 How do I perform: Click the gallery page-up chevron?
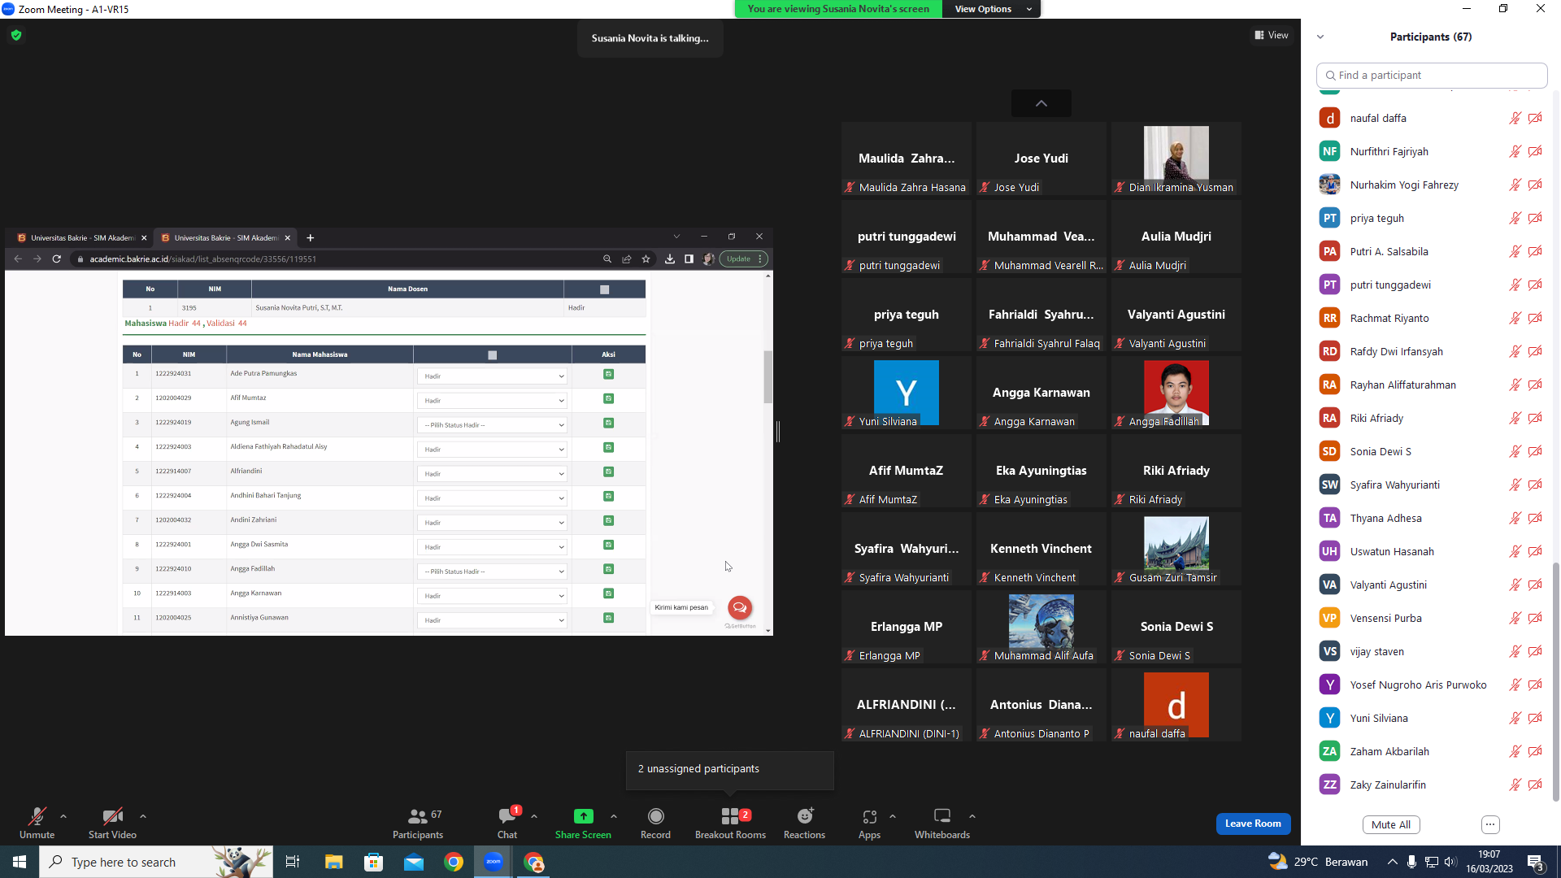tap(1041, 103)
